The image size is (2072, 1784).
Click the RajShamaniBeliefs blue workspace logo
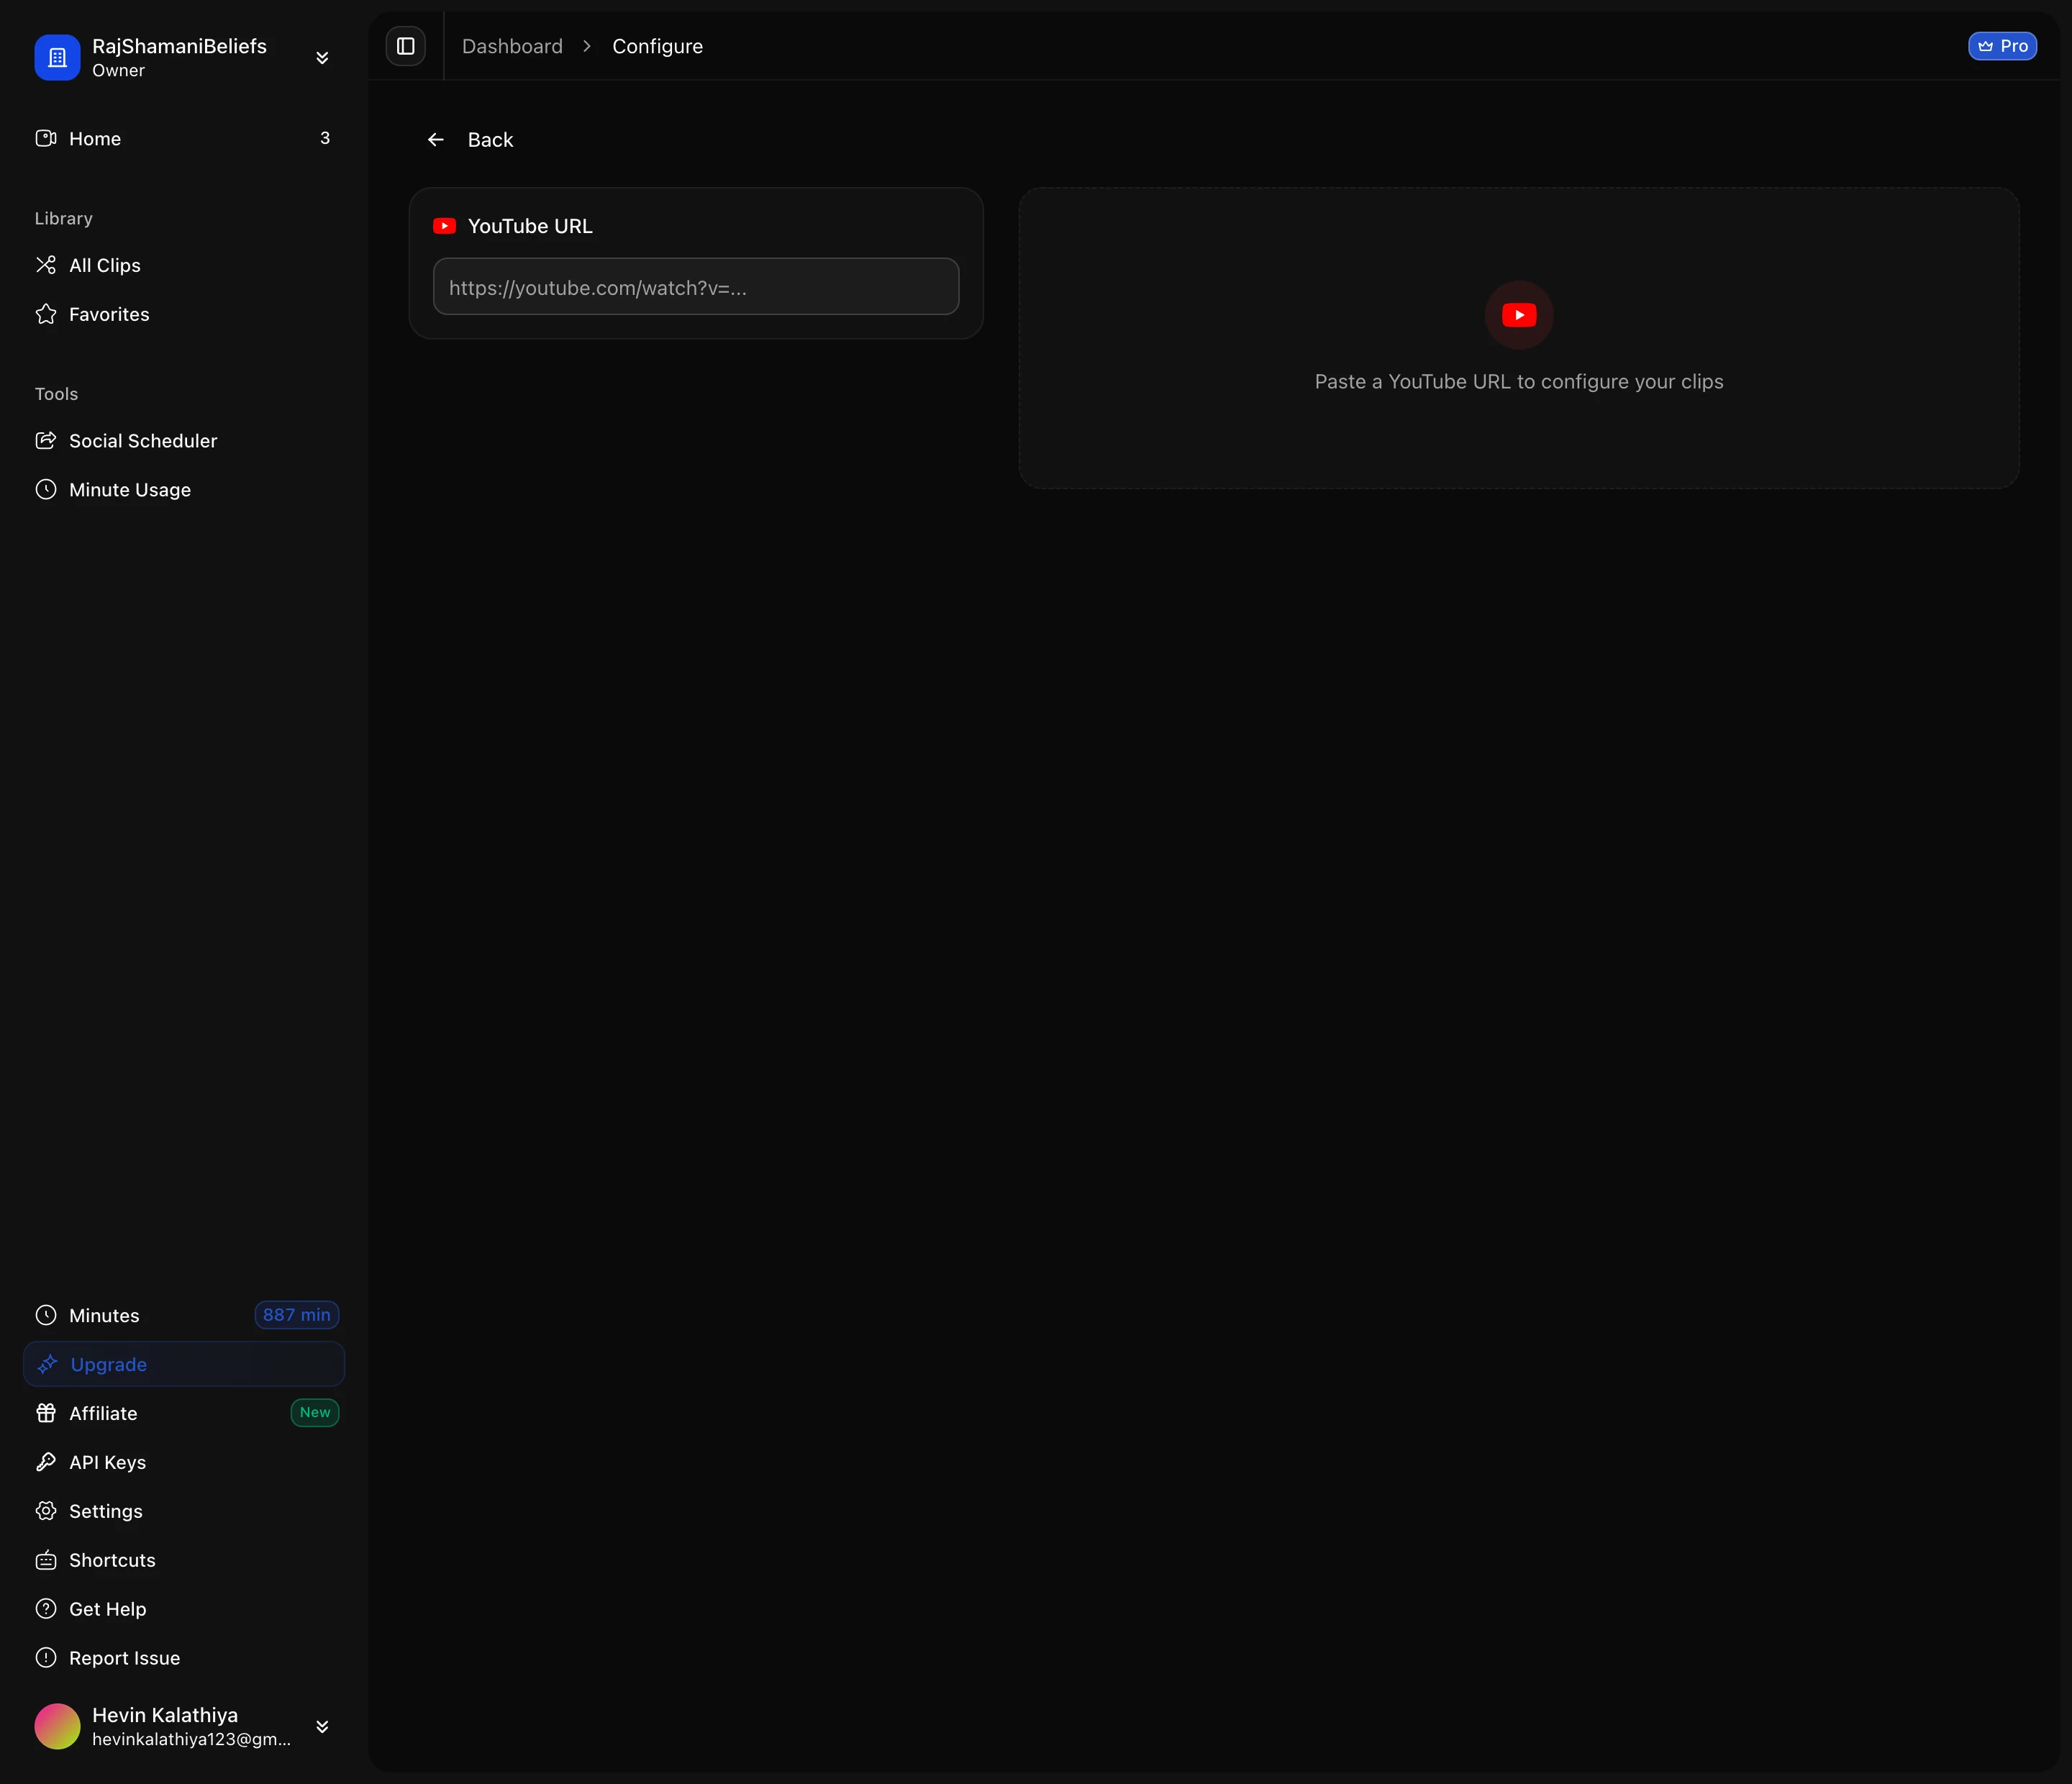coord(57,57)
